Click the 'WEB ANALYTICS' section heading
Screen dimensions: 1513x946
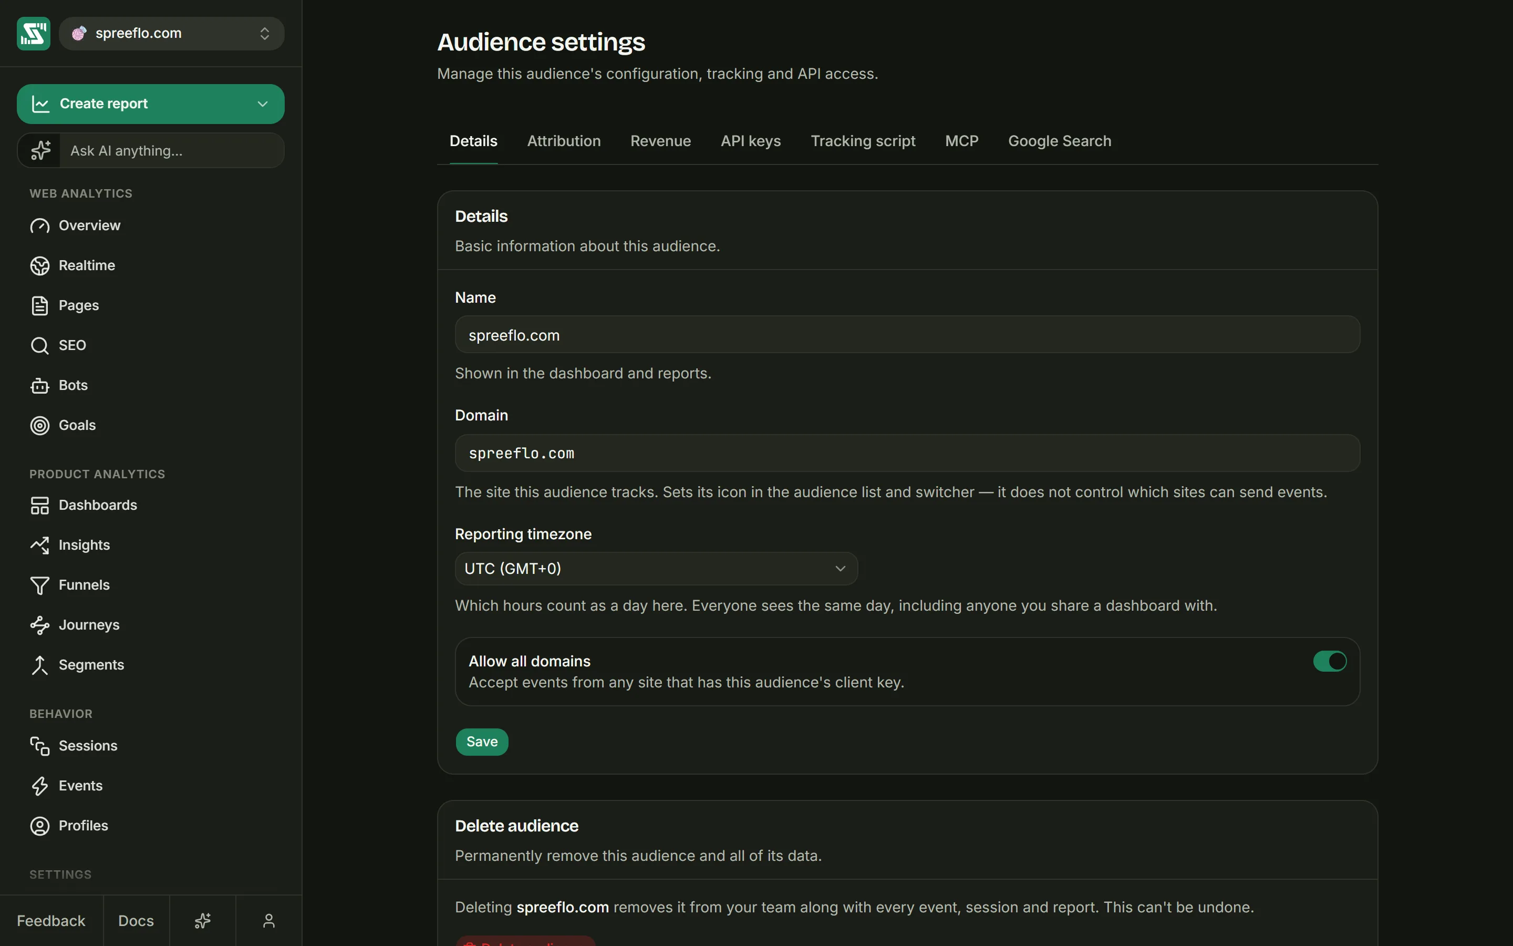(81, 194)
